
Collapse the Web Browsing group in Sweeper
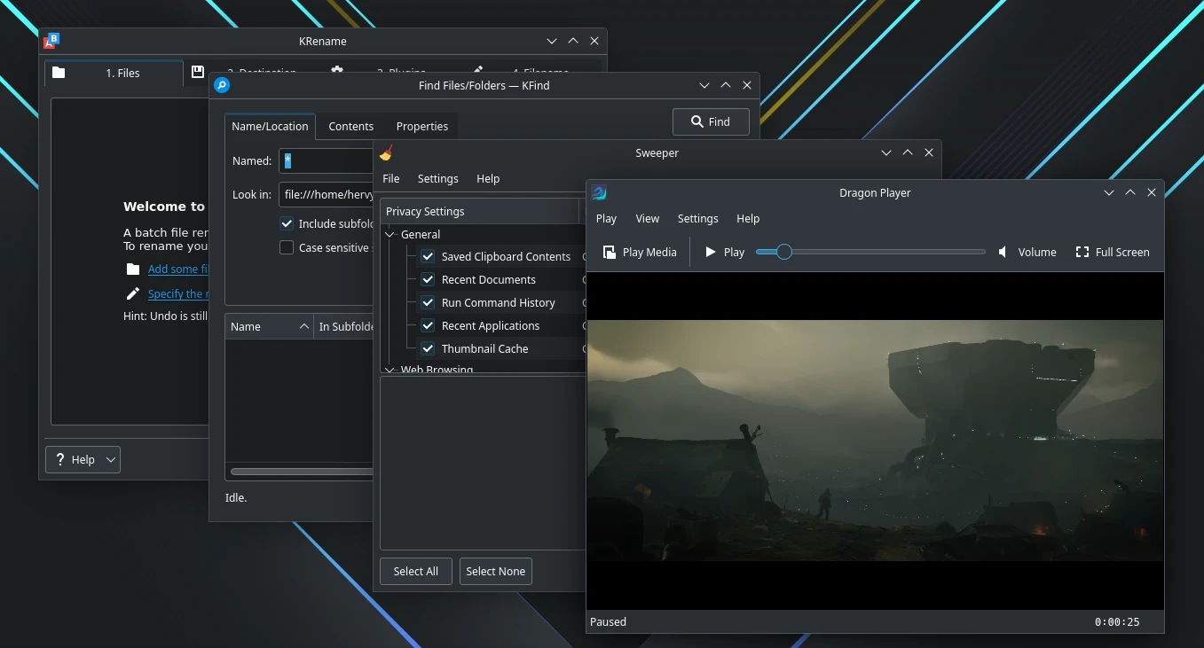390,369
